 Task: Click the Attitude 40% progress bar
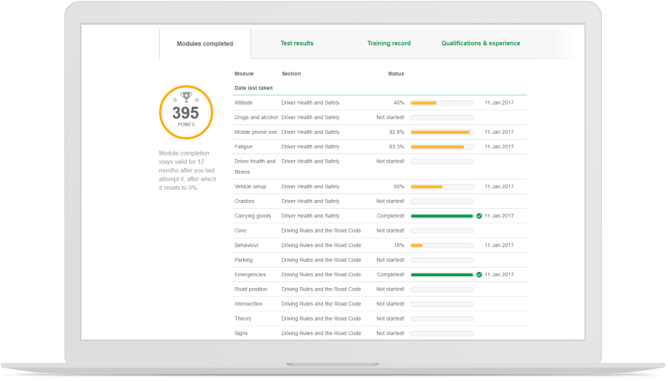441,103
